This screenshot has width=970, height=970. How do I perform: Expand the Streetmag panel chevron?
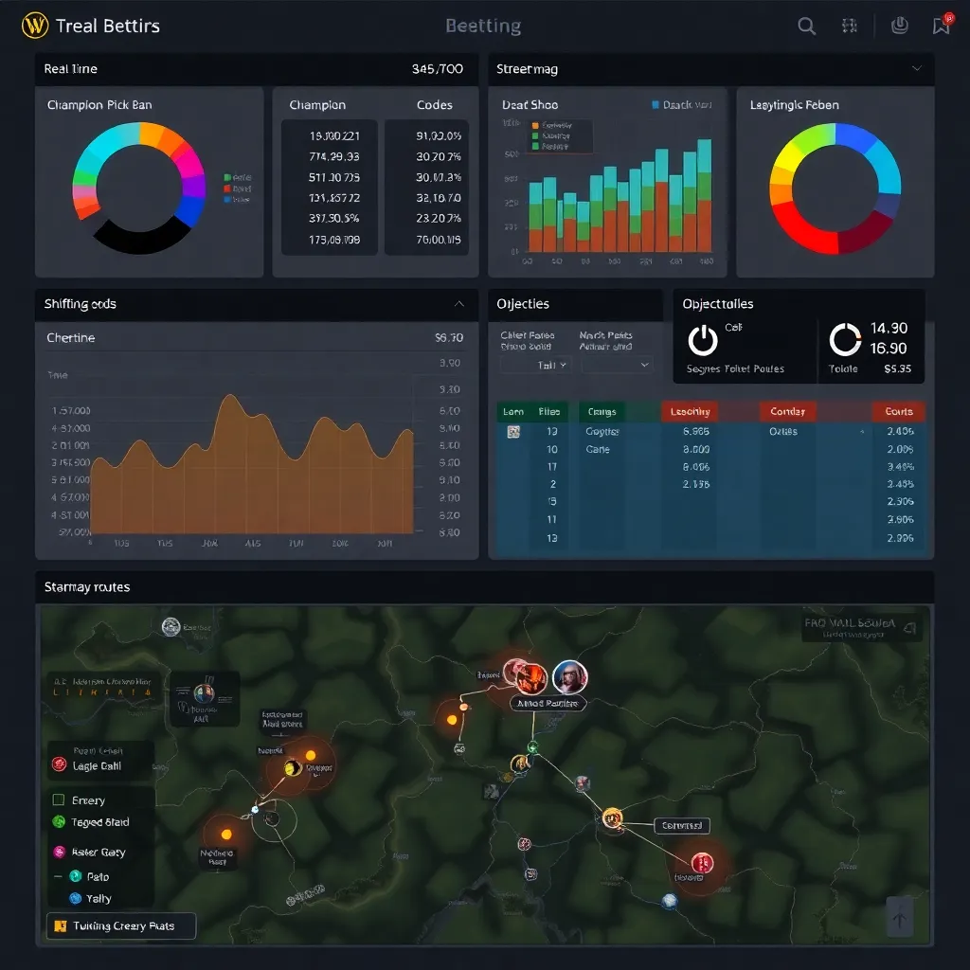tap(916, 69)
